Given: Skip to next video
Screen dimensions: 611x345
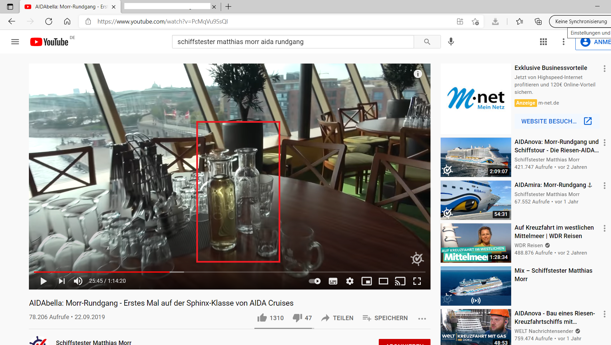Looking at the screenshot, I should click(x=62, y=281).
